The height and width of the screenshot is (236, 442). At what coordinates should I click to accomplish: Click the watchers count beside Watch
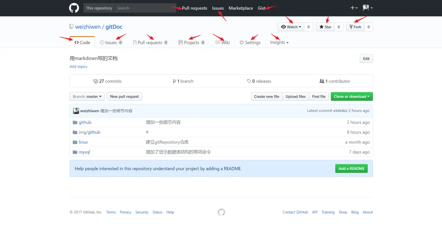[x=308, y=27]
